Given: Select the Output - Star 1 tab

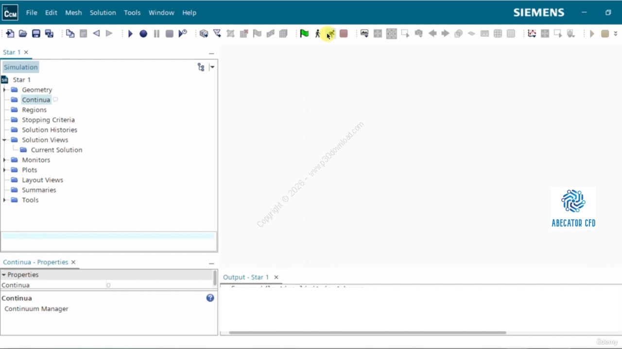Looking at the screenshot, I should click(245, 277).
